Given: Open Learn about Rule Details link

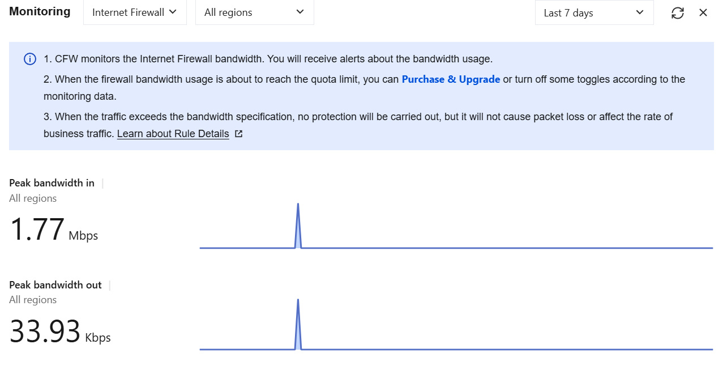Looking at the screenshot, I should [173, 134].
